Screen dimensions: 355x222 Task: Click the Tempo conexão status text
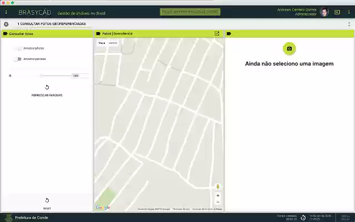tap(287, 218)
